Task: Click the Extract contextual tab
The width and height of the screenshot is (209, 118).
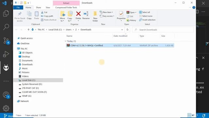Action: click(x=66, y=3)
